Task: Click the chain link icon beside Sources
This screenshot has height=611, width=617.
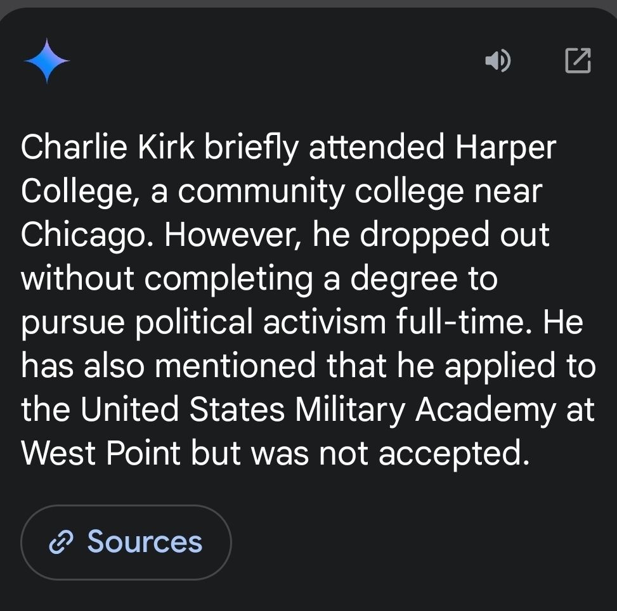Action: pyautogui.click(x=61, y=542)
